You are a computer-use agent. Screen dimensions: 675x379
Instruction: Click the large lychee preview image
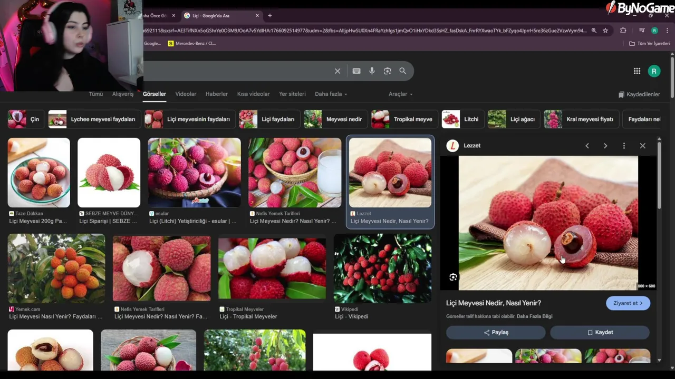click(548, 223)
